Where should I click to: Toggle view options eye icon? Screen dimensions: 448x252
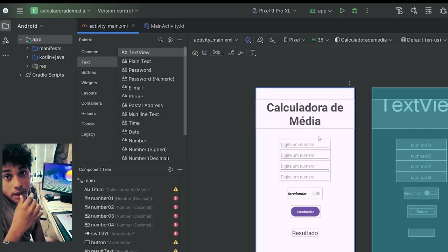click(195, 53)
